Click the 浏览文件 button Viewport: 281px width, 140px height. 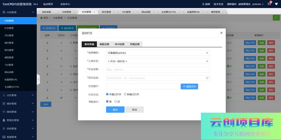[191, 86]
